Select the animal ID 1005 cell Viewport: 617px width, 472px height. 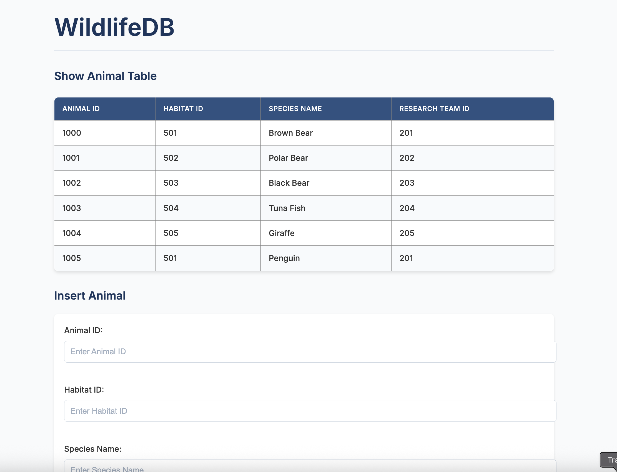pos(105,258)
